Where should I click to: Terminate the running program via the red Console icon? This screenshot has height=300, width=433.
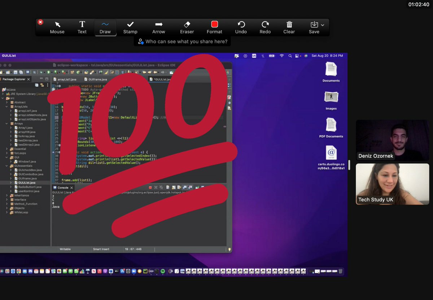[150, 187]
